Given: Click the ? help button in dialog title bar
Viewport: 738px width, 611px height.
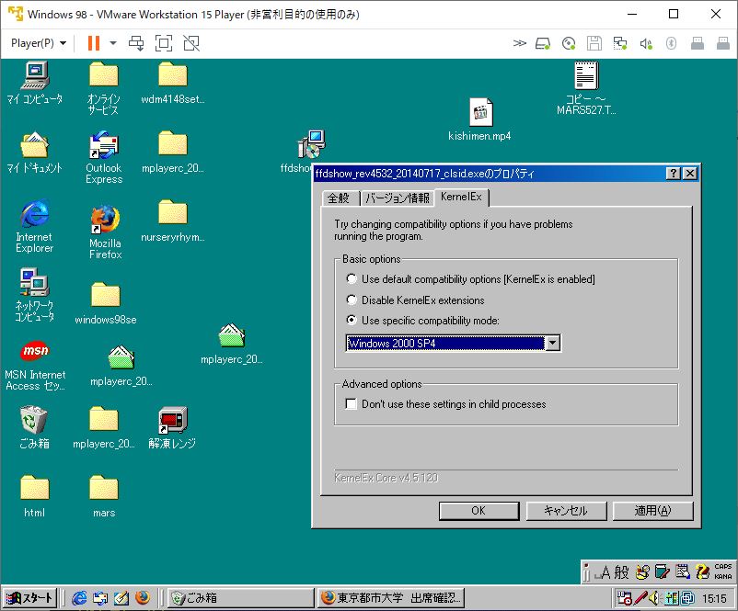Looking at the screenshot, I should pos(674,174).
